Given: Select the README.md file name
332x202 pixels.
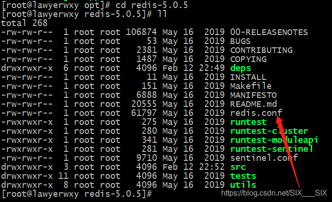Looking at the screenshot, I should click(253, 104).
